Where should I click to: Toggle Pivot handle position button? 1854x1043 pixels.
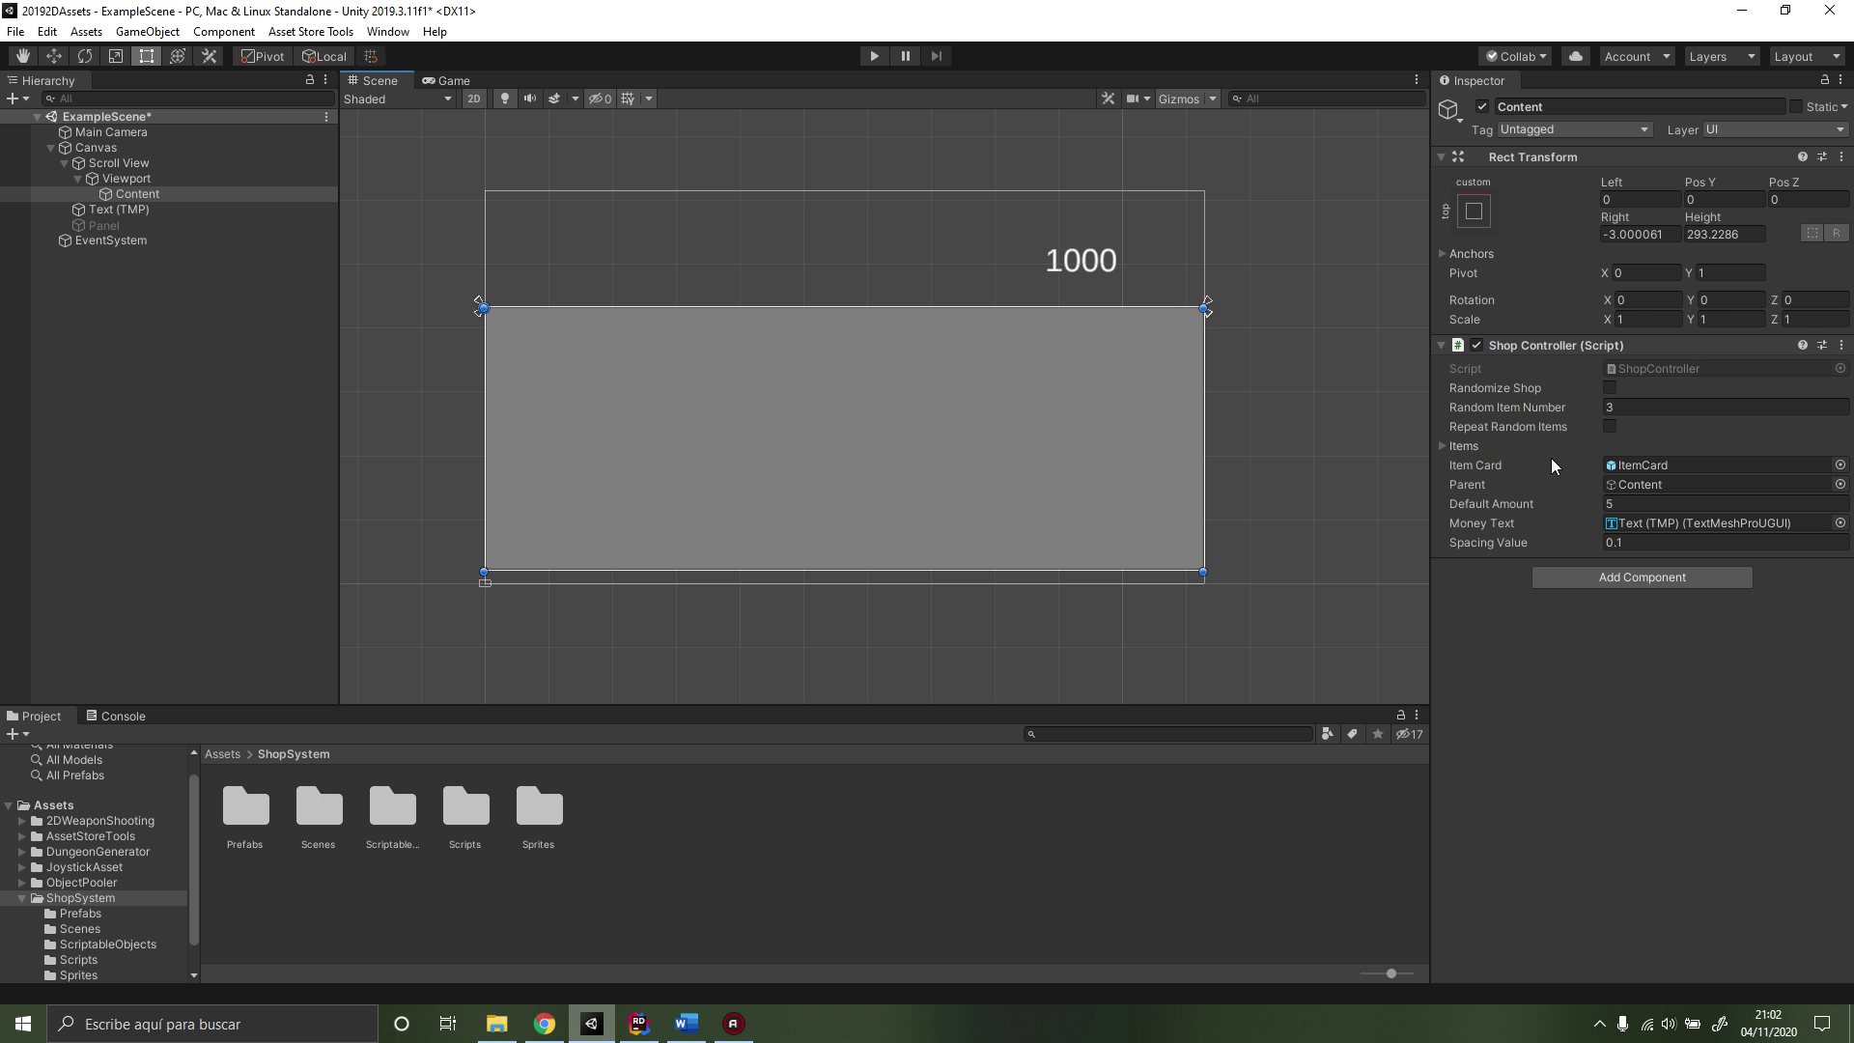coord(263,56)
